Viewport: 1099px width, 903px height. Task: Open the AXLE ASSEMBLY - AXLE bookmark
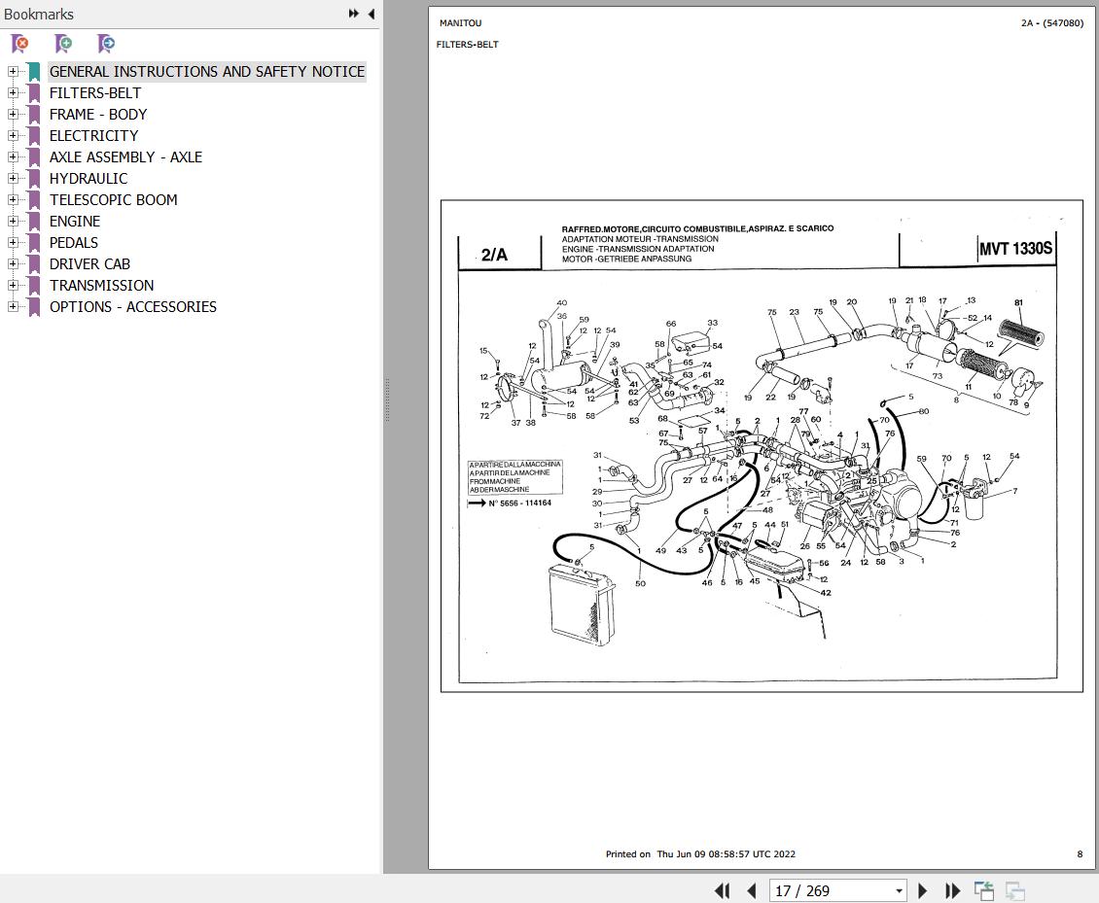(x=125, y=156)
